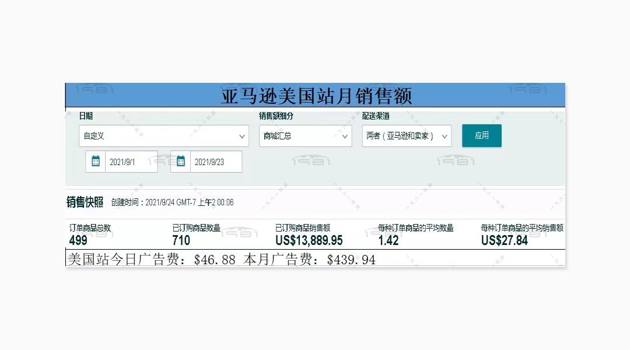Screen dimensions: 630x350
Task: Click the 创建时间 2021/9/24 timestamp text
Action: 172,202
